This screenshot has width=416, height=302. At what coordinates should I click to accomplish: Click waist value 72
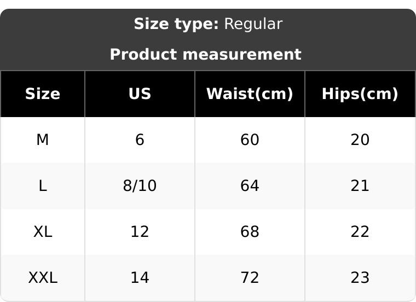point(250,278)
